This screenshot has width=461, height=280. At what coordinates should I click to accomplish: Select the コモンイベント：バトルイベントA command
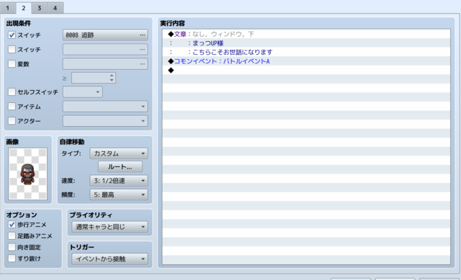(306, 61)
